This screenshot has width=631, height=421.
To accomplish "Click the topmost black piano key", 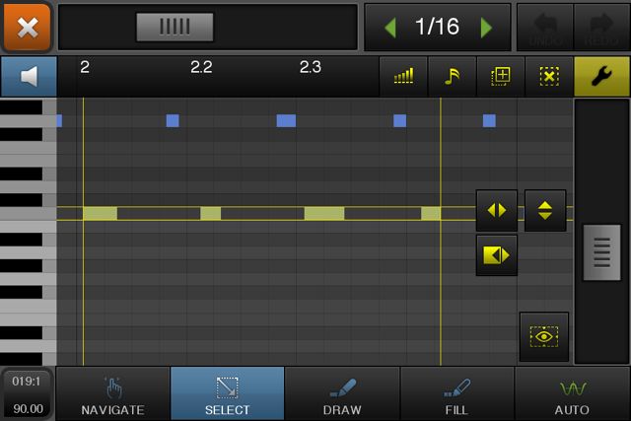I will [x=21, y=107].
